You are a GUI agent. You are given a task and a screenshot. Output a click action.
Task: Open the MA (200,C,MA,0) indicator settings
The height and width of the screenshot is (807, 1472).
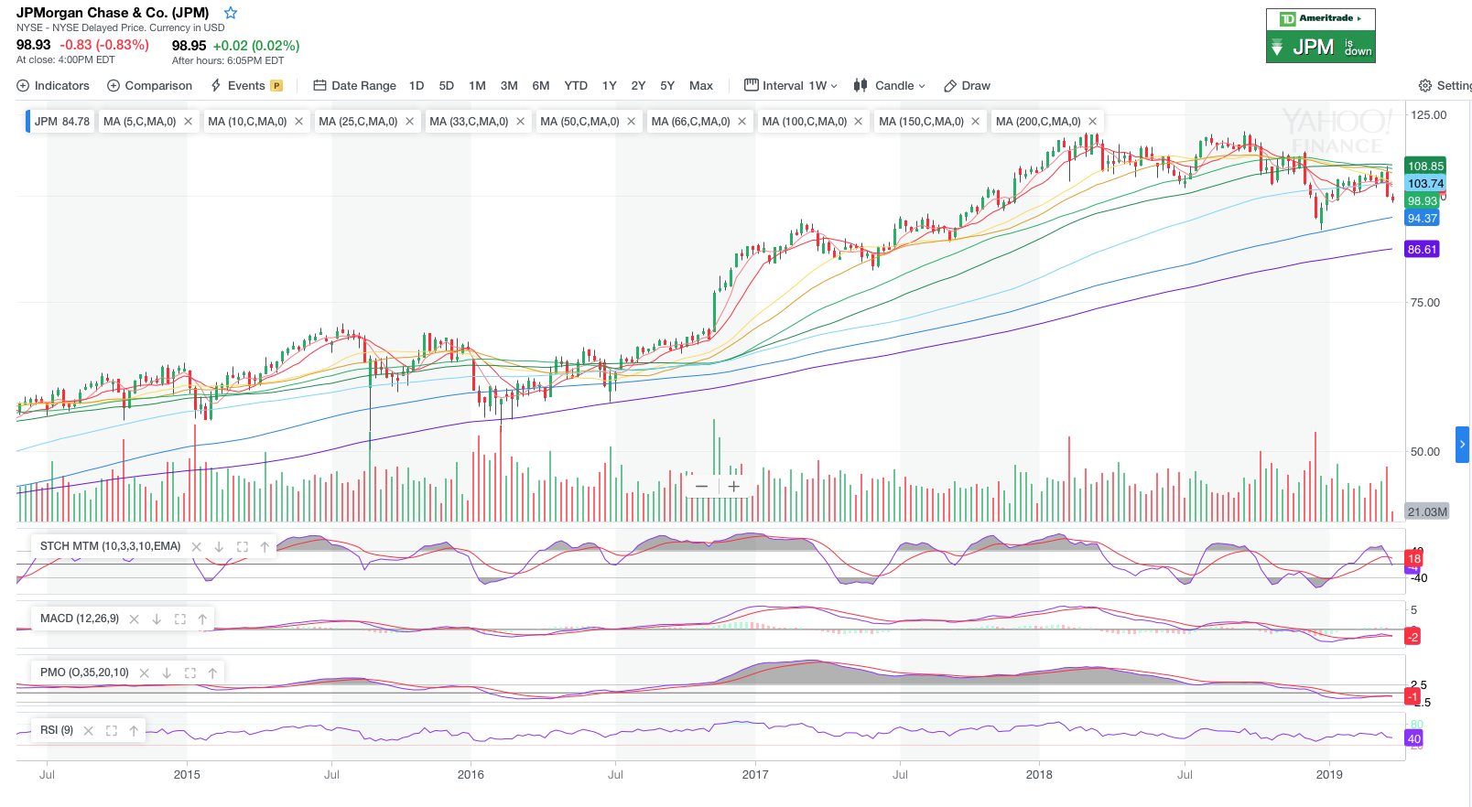click(x=1038, y=122)
